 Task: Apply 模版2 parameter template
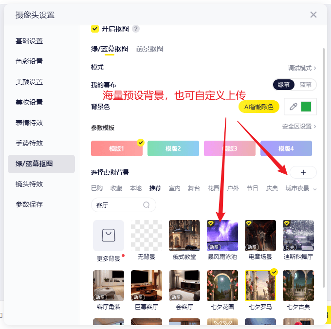click(173, 148)
